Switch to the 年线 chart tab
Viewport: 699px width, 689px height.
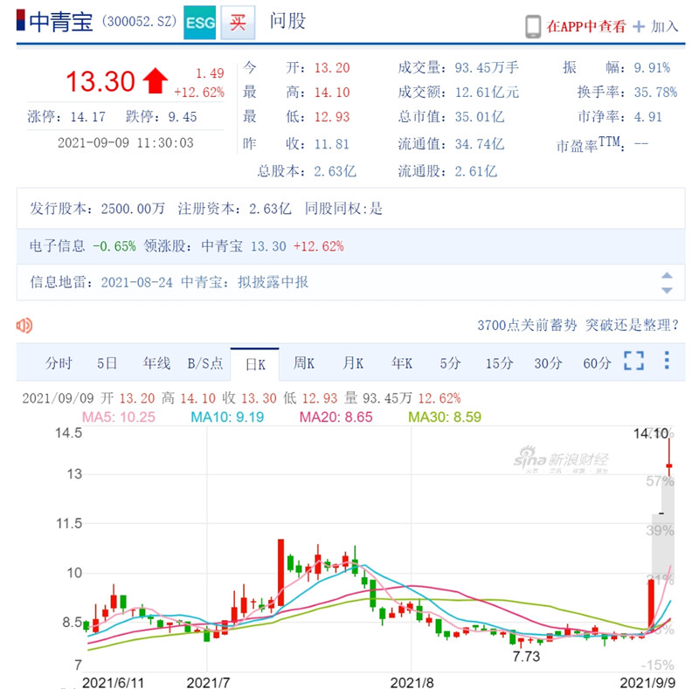[156, 363]
